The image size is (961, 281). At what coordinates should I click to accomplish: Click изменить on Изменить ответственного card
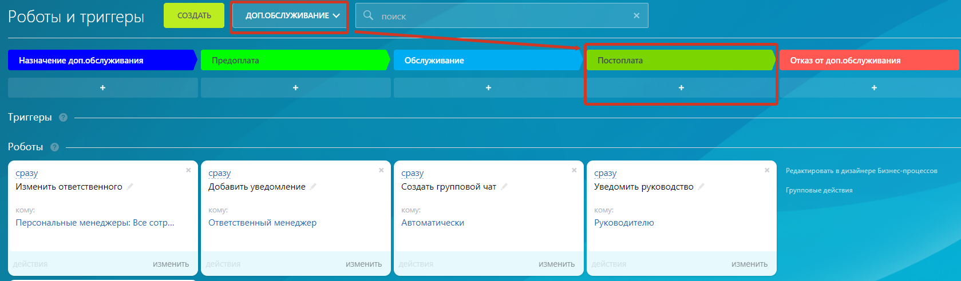[x=171, y=264]
